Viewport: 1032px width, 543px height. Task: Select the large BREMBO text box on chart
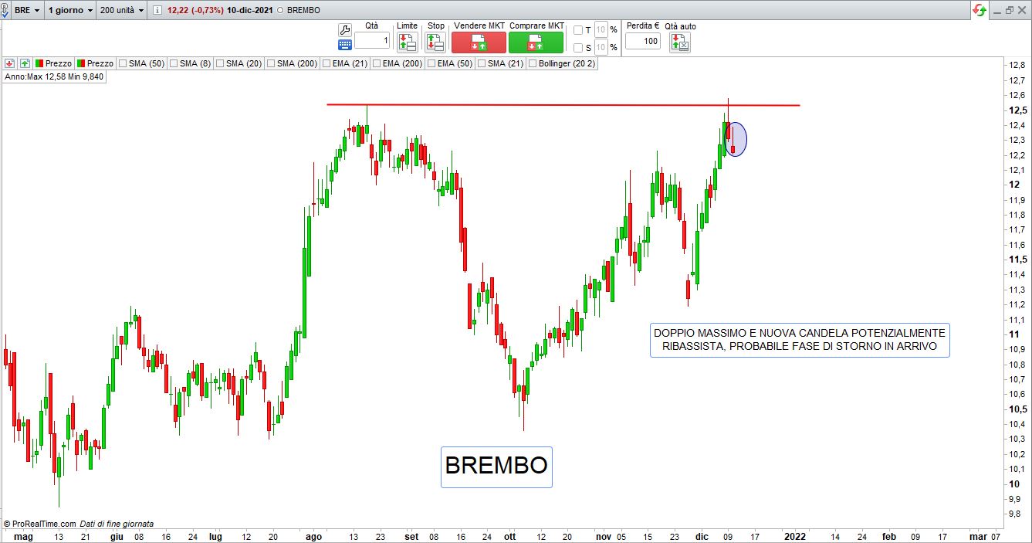point(496,467)
